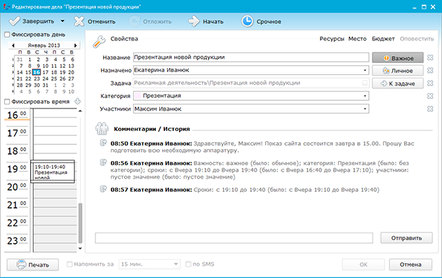Clear the Участники field with its X icon
The width and height of the screenshot is (442, 278).
[x=430, y=109]
